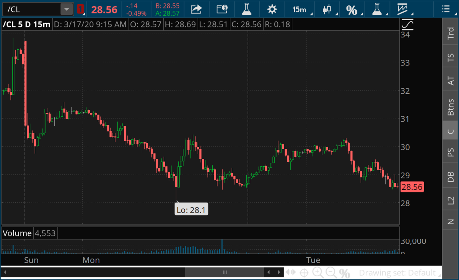Viewport: 459px width, 280px height.
Task: Click the Volume value 4,553
Action: pyautogui.click(x=45, y=233)
